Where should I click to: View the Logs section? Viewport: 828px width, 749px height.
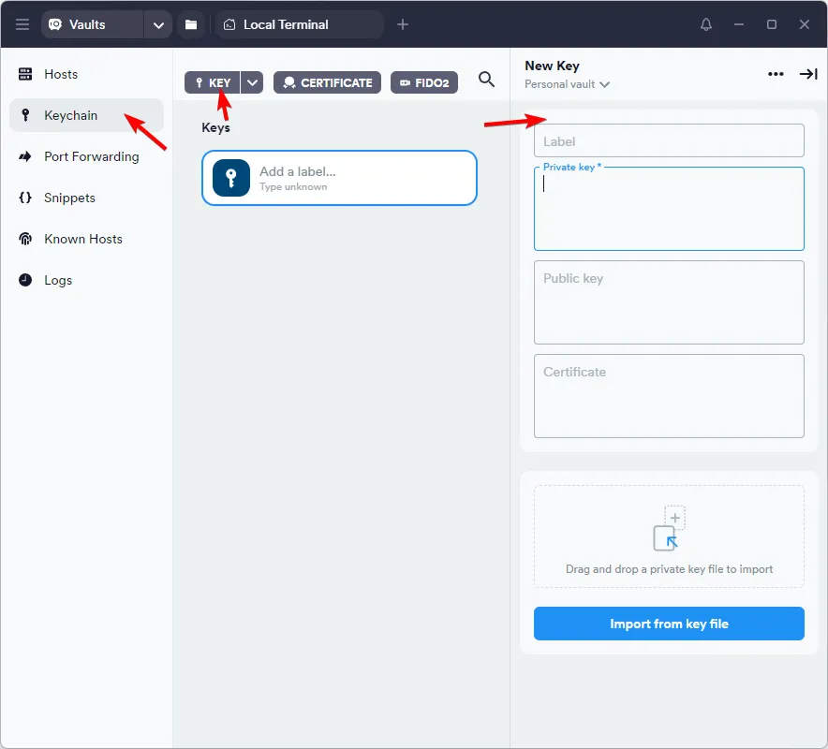coord(86,280)
